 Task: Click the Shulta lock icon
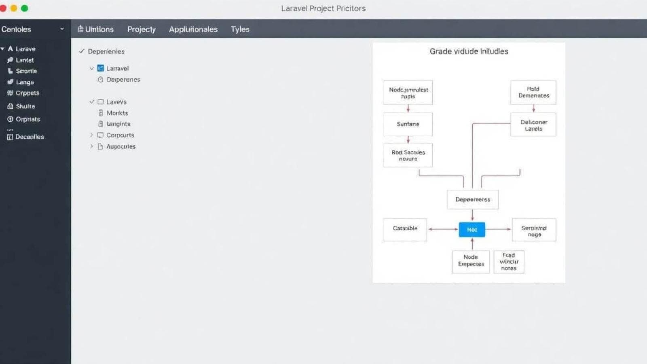tap(10, 106)
